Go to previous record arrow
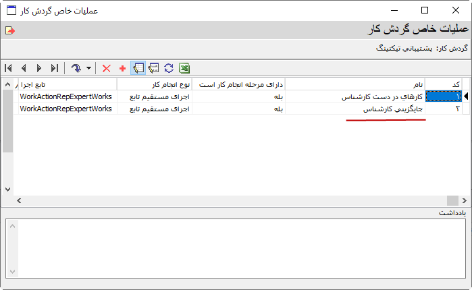Screen dimensions: 472x290 tap(24, 68)
